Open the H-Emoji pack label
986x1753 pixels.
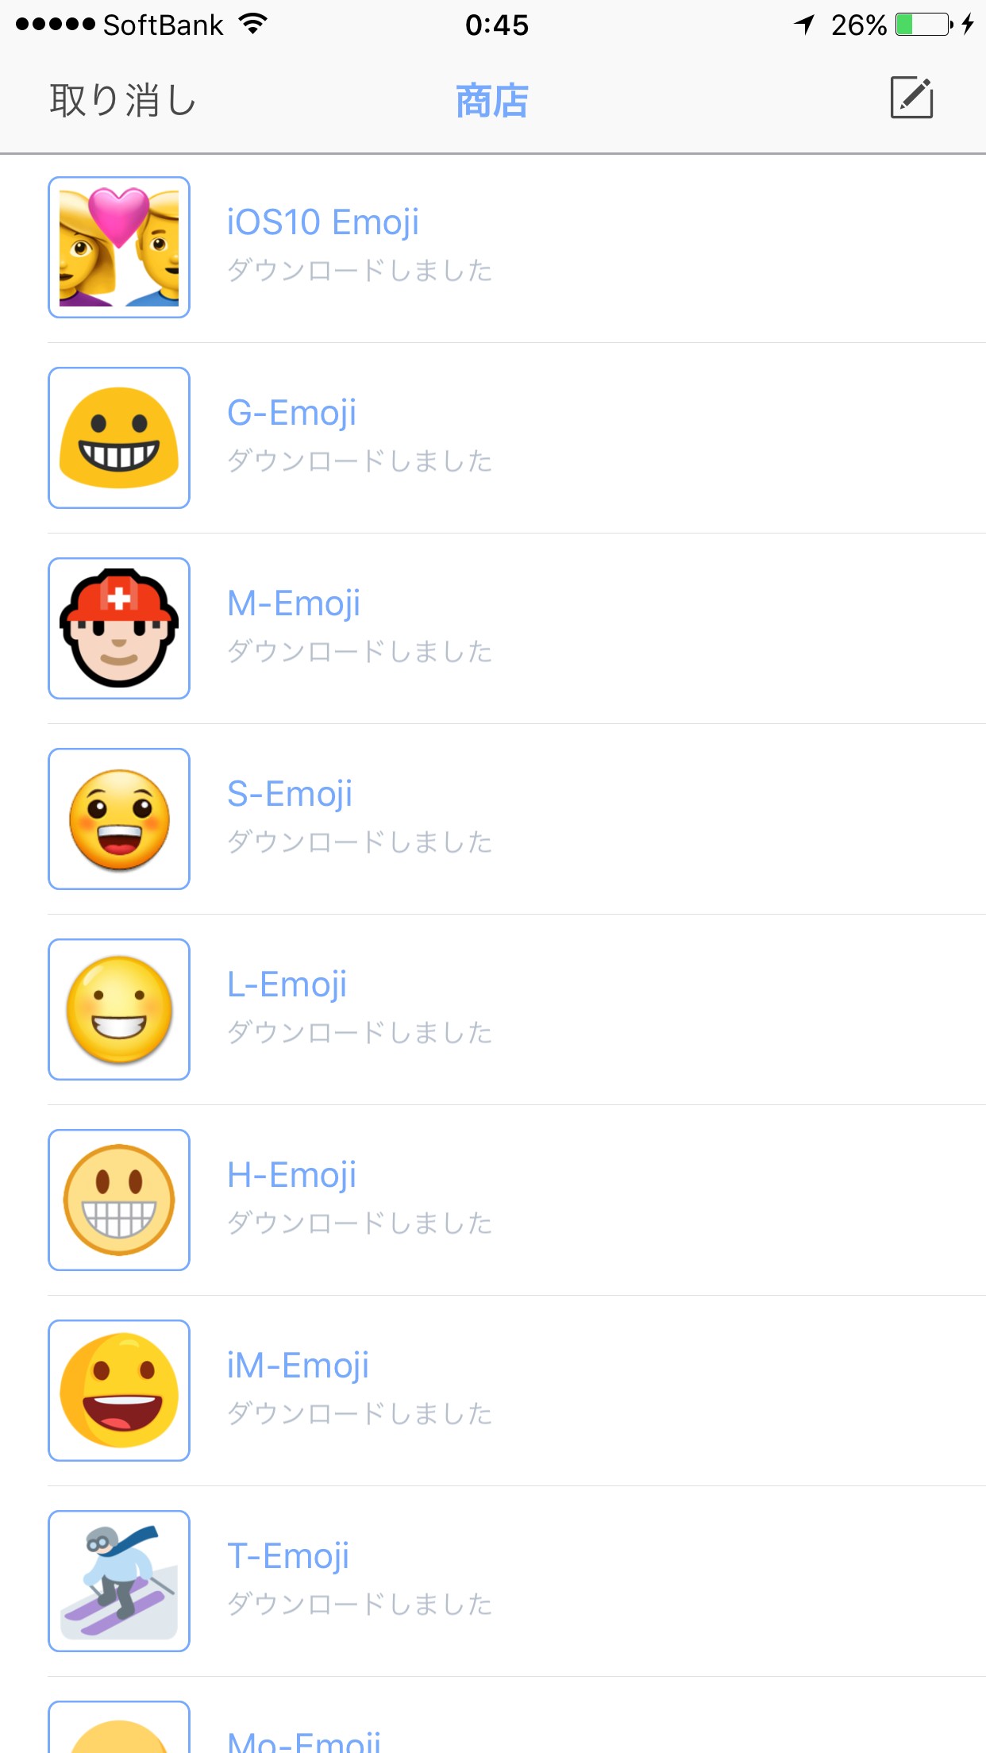[x=291, y=1175]
